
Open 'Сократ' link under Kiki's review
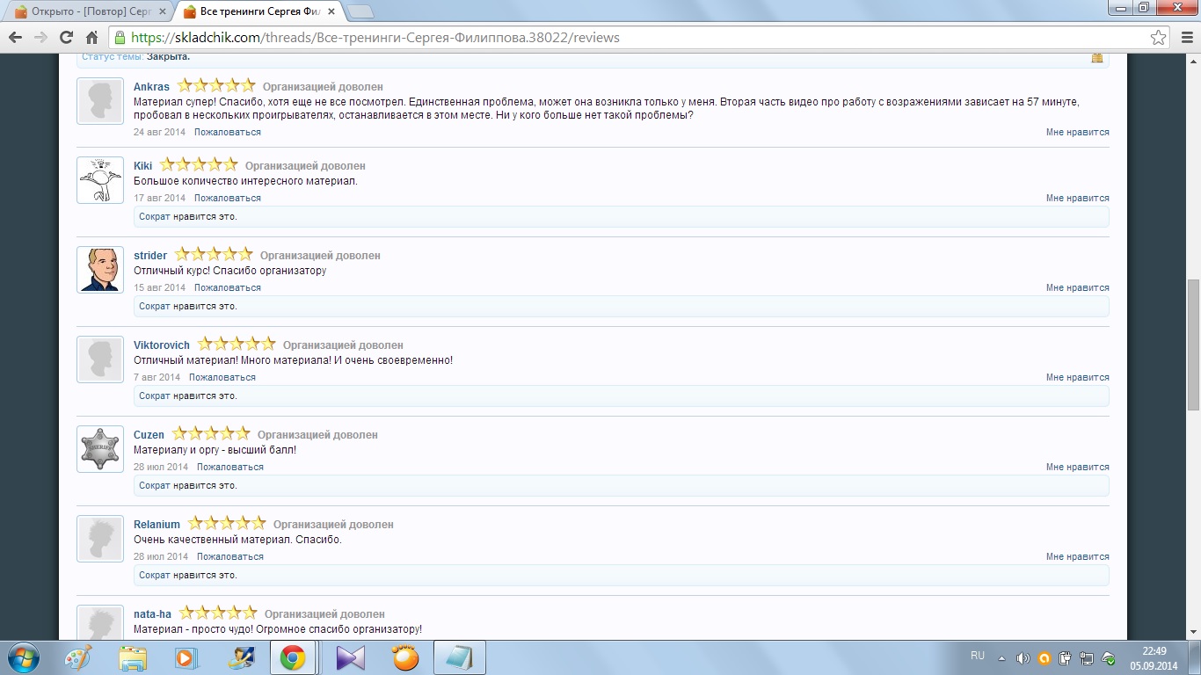(x=155, y=216)
